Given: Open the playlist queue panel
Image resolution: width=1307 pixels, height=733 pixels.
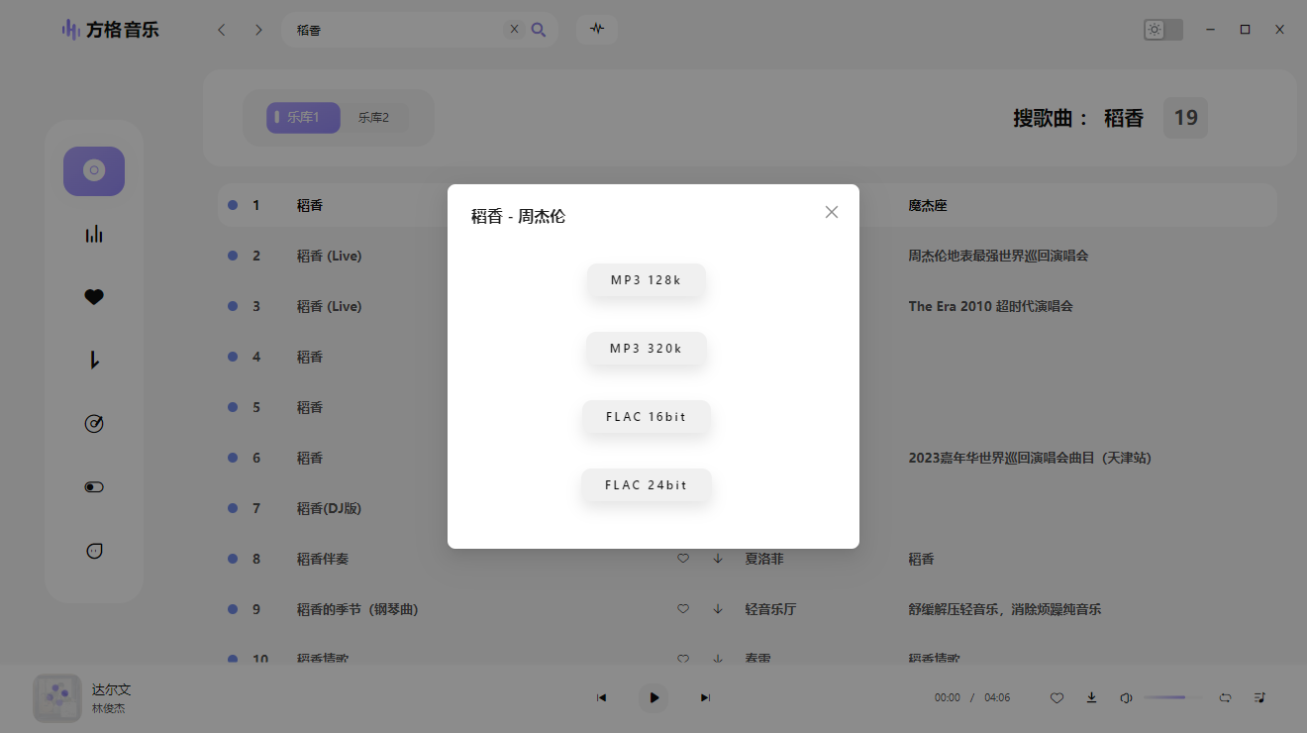Looking at the screenshot, I should 1259,697.
